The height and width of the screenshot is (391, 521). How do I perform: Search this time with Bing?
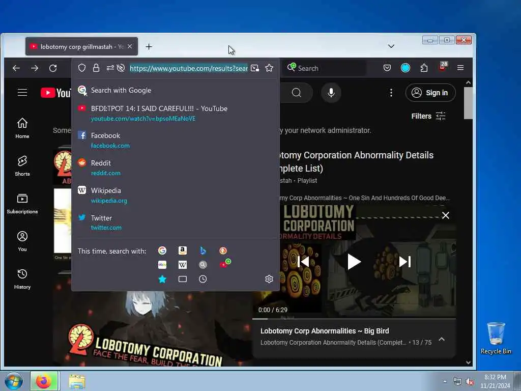(202, 250)
